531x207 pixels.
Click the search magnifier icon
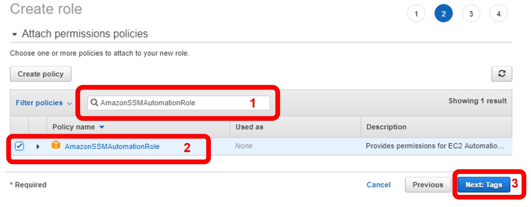(x=94, y=102)
